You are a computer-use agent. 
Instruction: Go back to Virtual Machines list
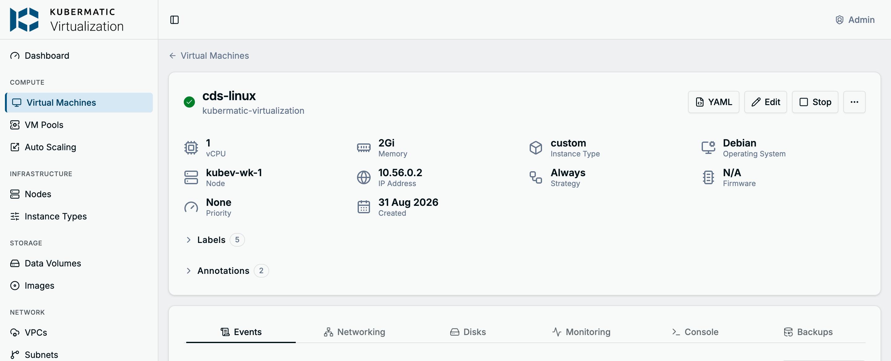(209, 56)
